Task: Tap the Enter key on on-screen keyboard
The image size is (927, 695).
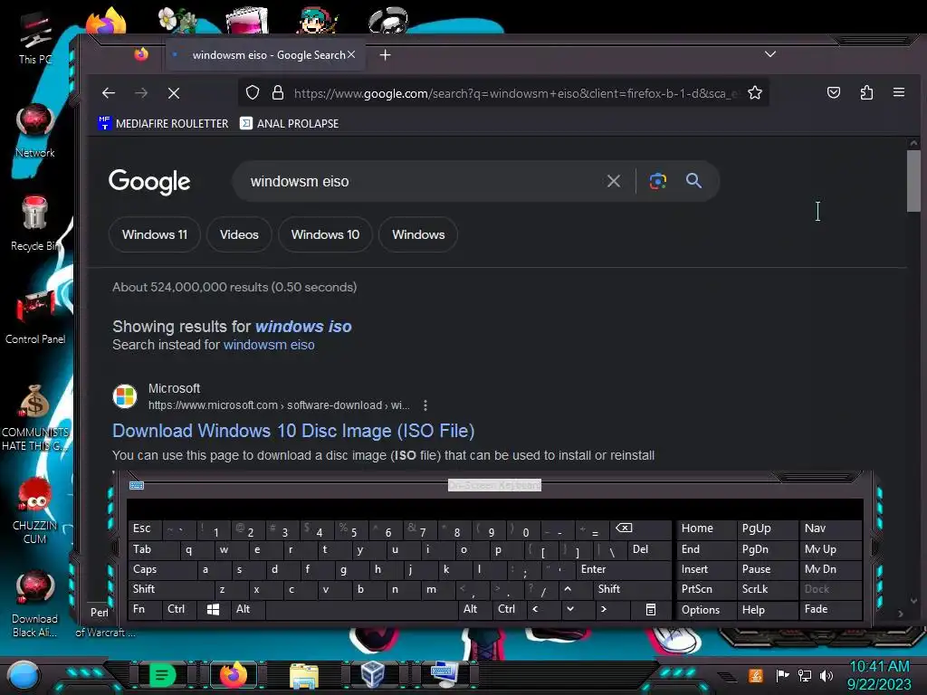Action: (623, 569)
